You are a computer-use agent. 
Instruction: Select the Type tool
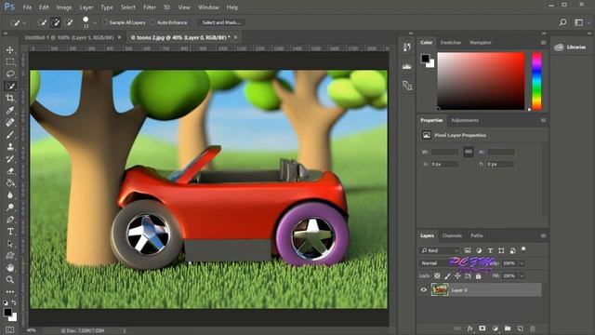point(10,232)
